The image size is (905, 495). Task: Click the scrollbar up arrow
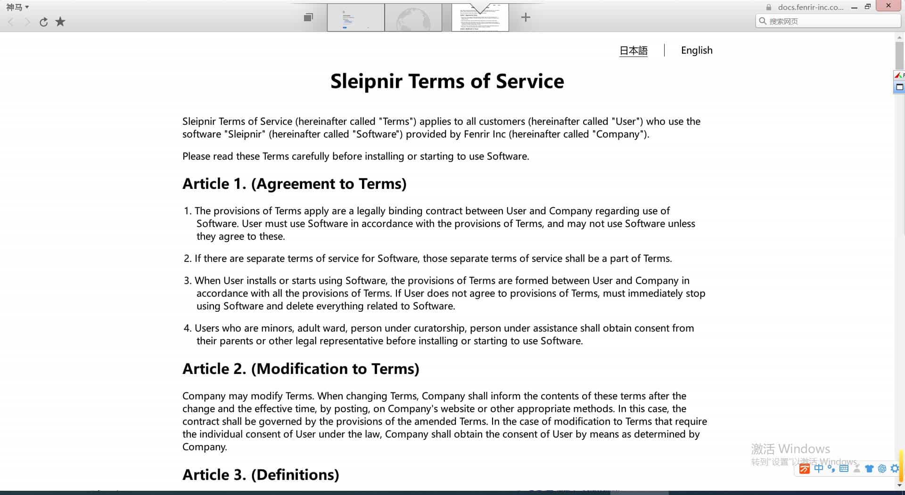899,37
